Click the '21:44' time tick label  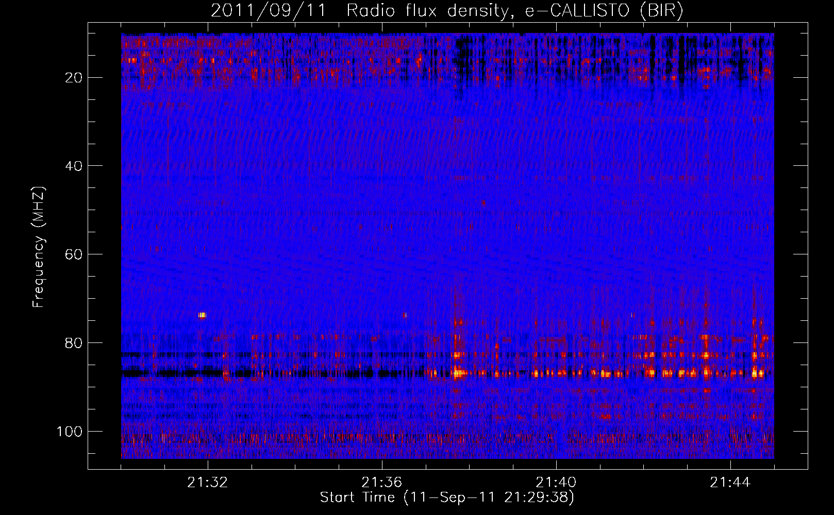pyautogui.click(x=730, y=483)
